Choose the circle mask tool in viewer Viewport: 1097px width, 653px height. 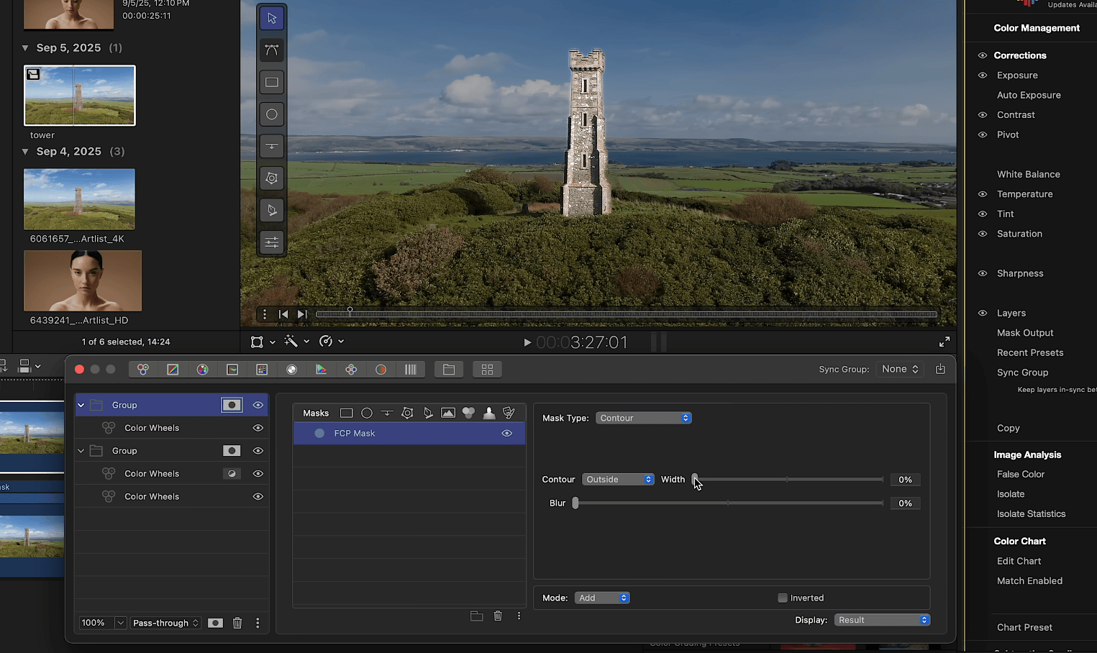(271, 114)
